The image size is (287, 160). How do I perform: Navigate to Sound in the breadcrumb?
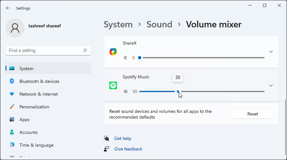coord(159,25)
